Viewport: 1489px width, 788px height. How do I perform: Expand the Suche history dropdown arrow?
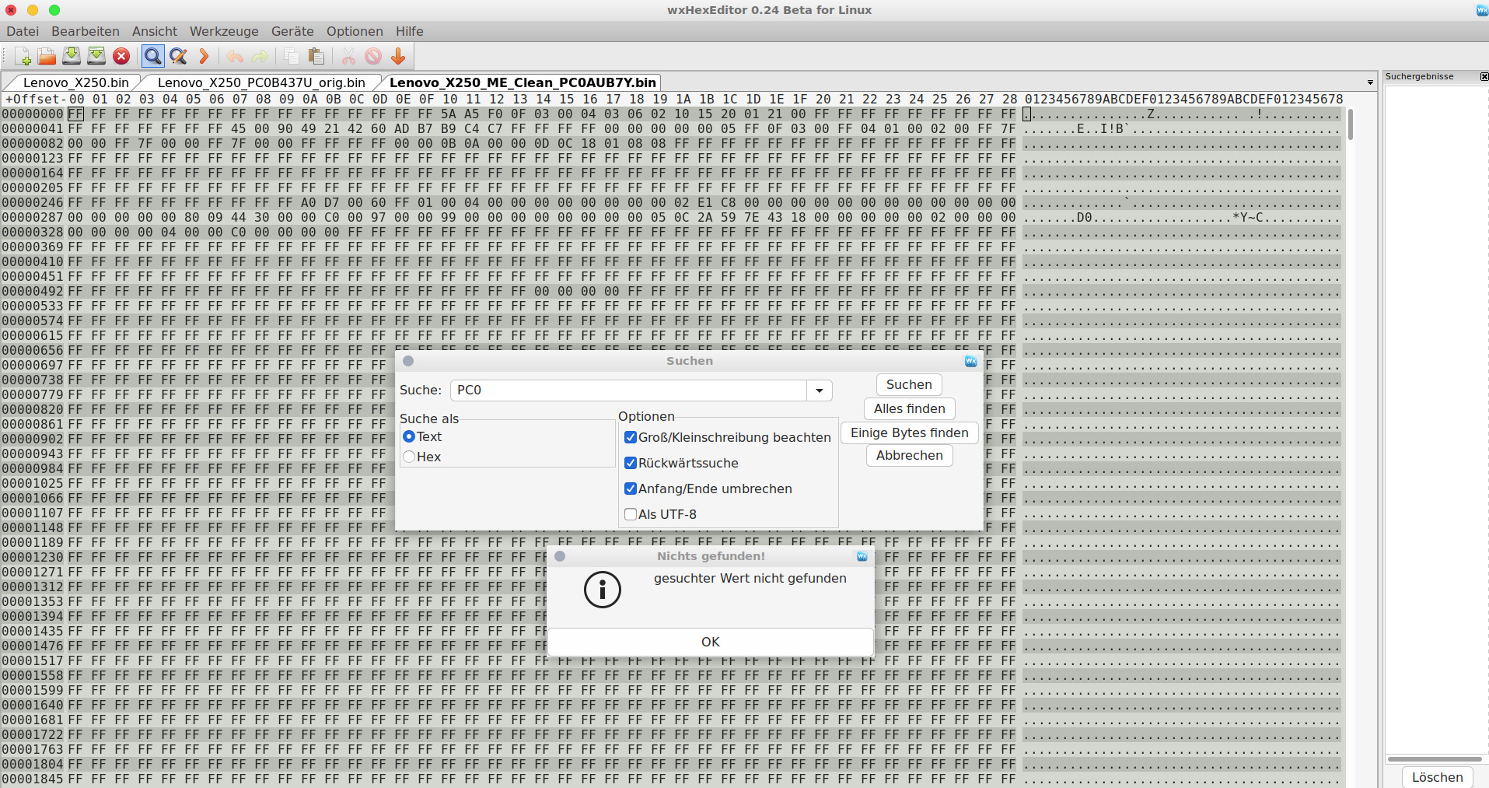pos(819,390)
